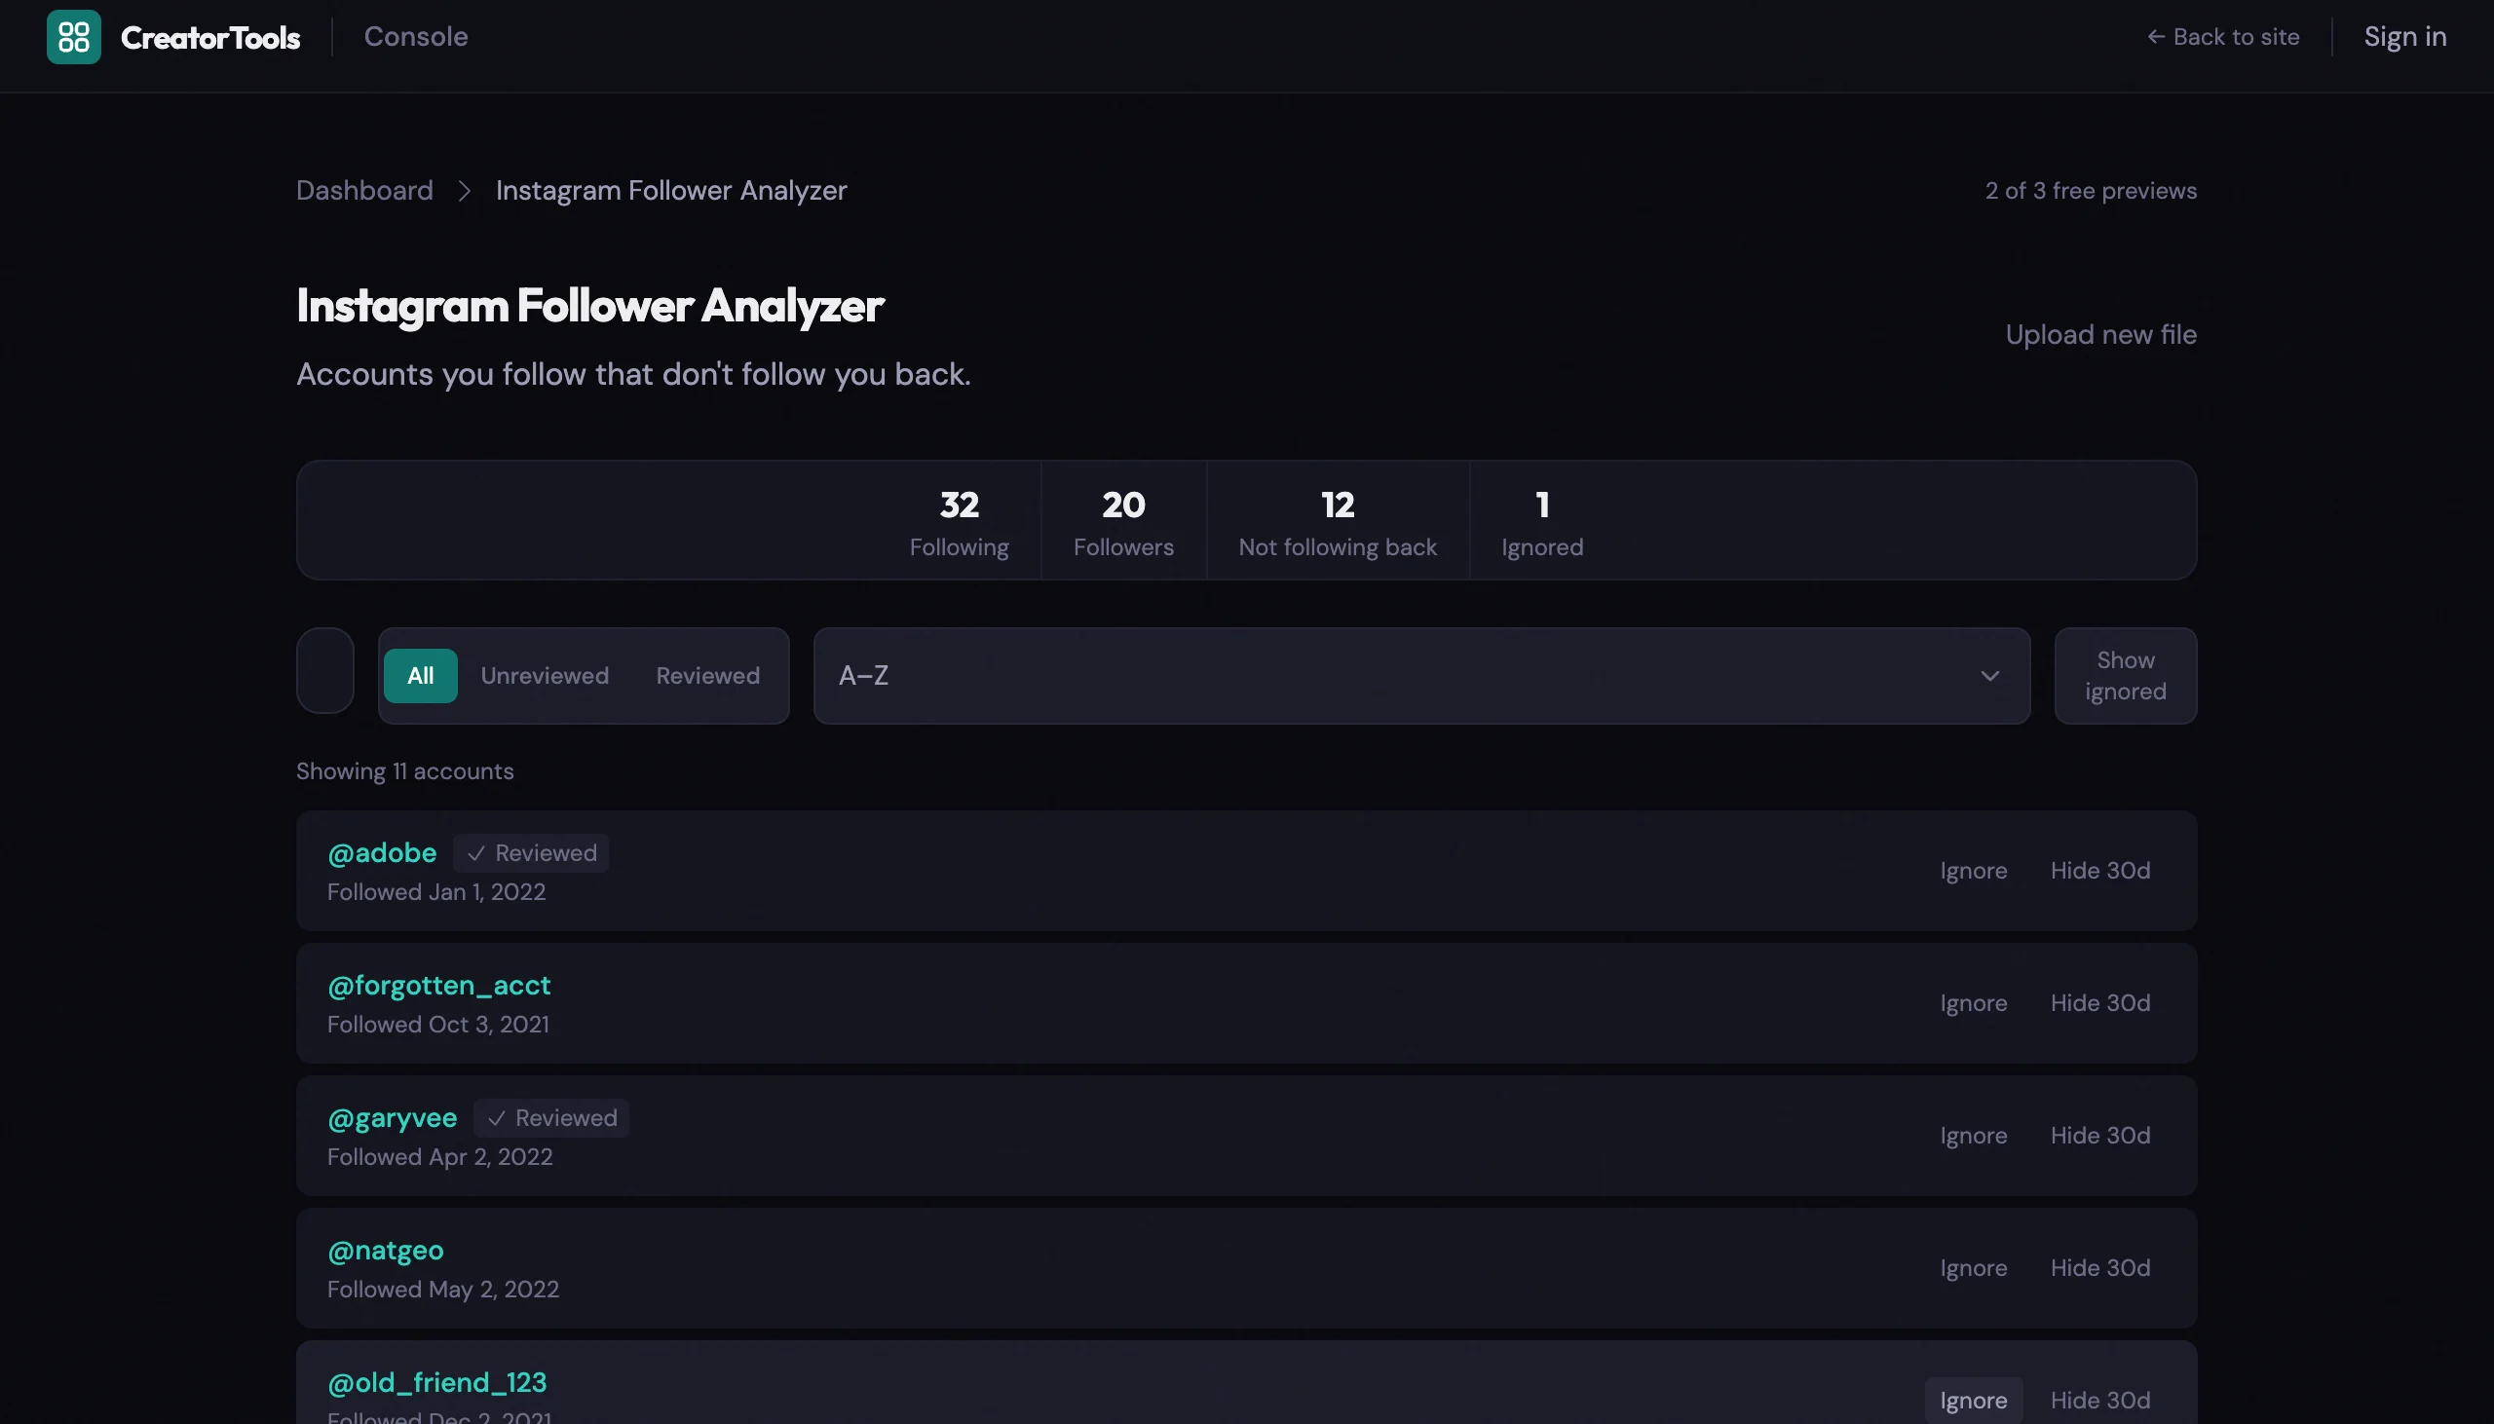Click the Not following back stat card
The width and height of the screenshot is (2494, 1424).
[1336, 519]
